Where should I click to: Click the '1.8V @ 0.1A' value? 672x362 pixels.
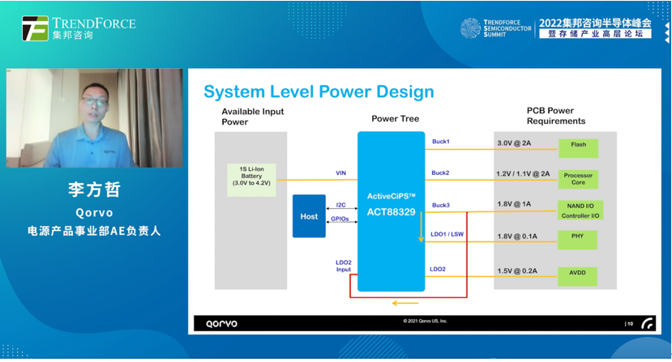(x=517, y=236)
